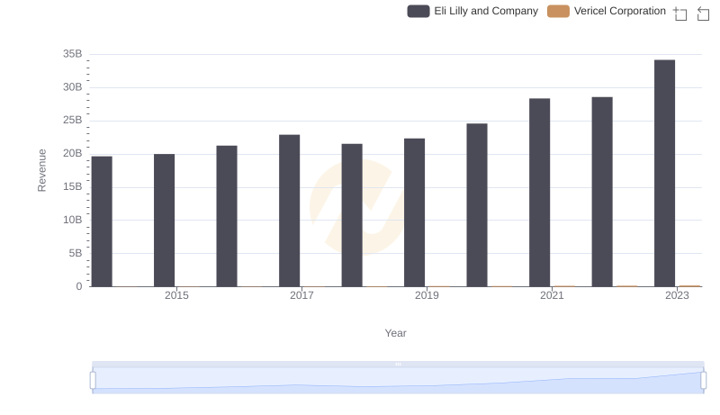This screenshot has width=720, height=415.
Task: Click the Eli Lilly bar for 2021
Action: click(539, 193)
